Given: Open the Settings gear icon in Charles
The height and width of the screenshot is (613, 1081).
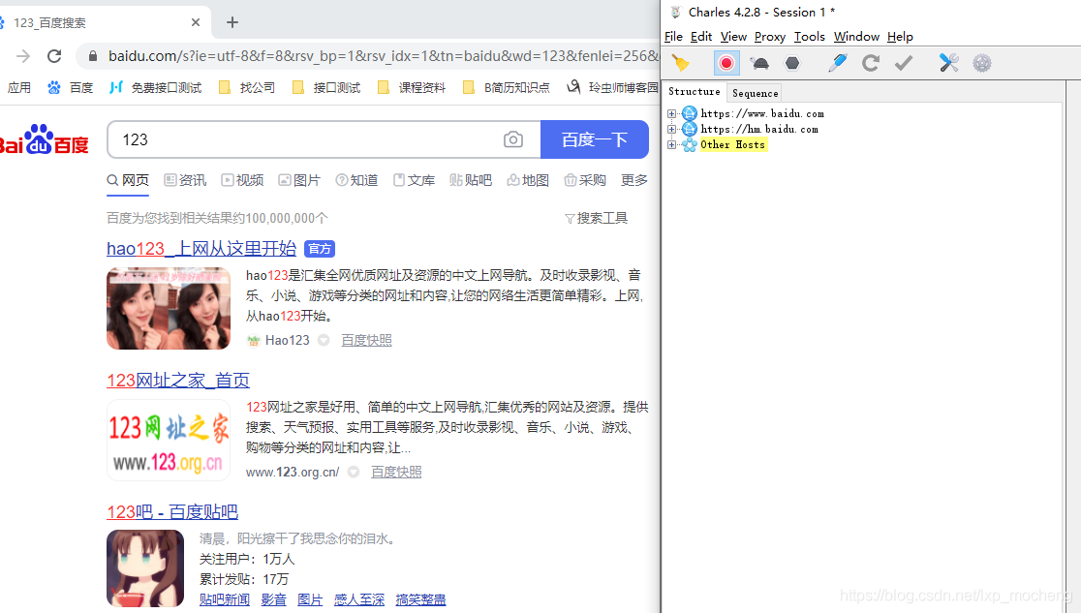Looking at the screenshot, I should pyautogui.click(x=982, y=64).
